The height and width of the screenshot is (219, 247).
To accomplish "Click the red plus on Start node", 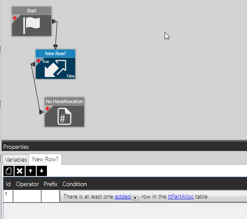I will pyautogui.click(x=15, y=18).
